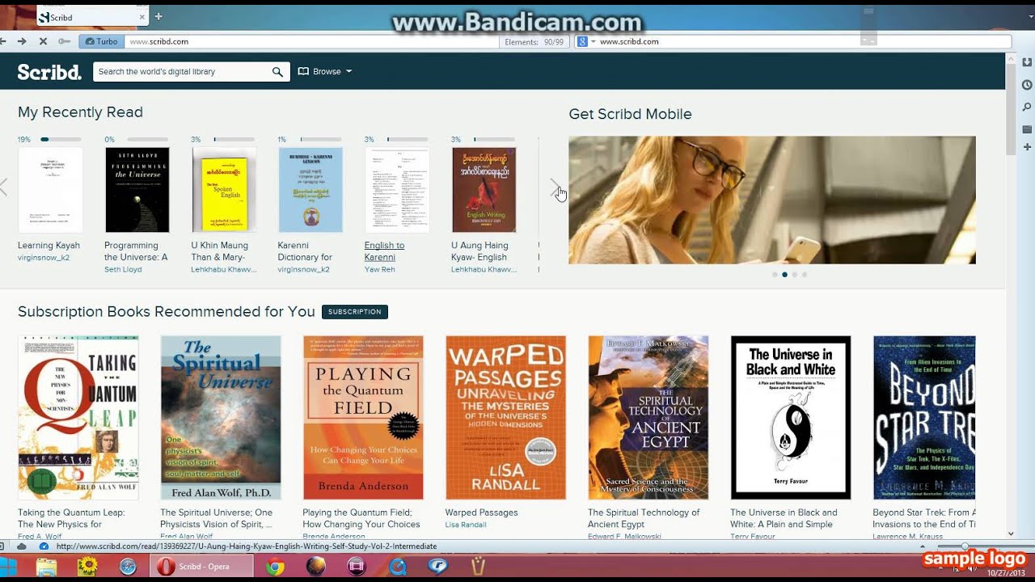Select the third banner carousel dot
Viewport: 1035px width, 582px height.
tap(794, 275)
